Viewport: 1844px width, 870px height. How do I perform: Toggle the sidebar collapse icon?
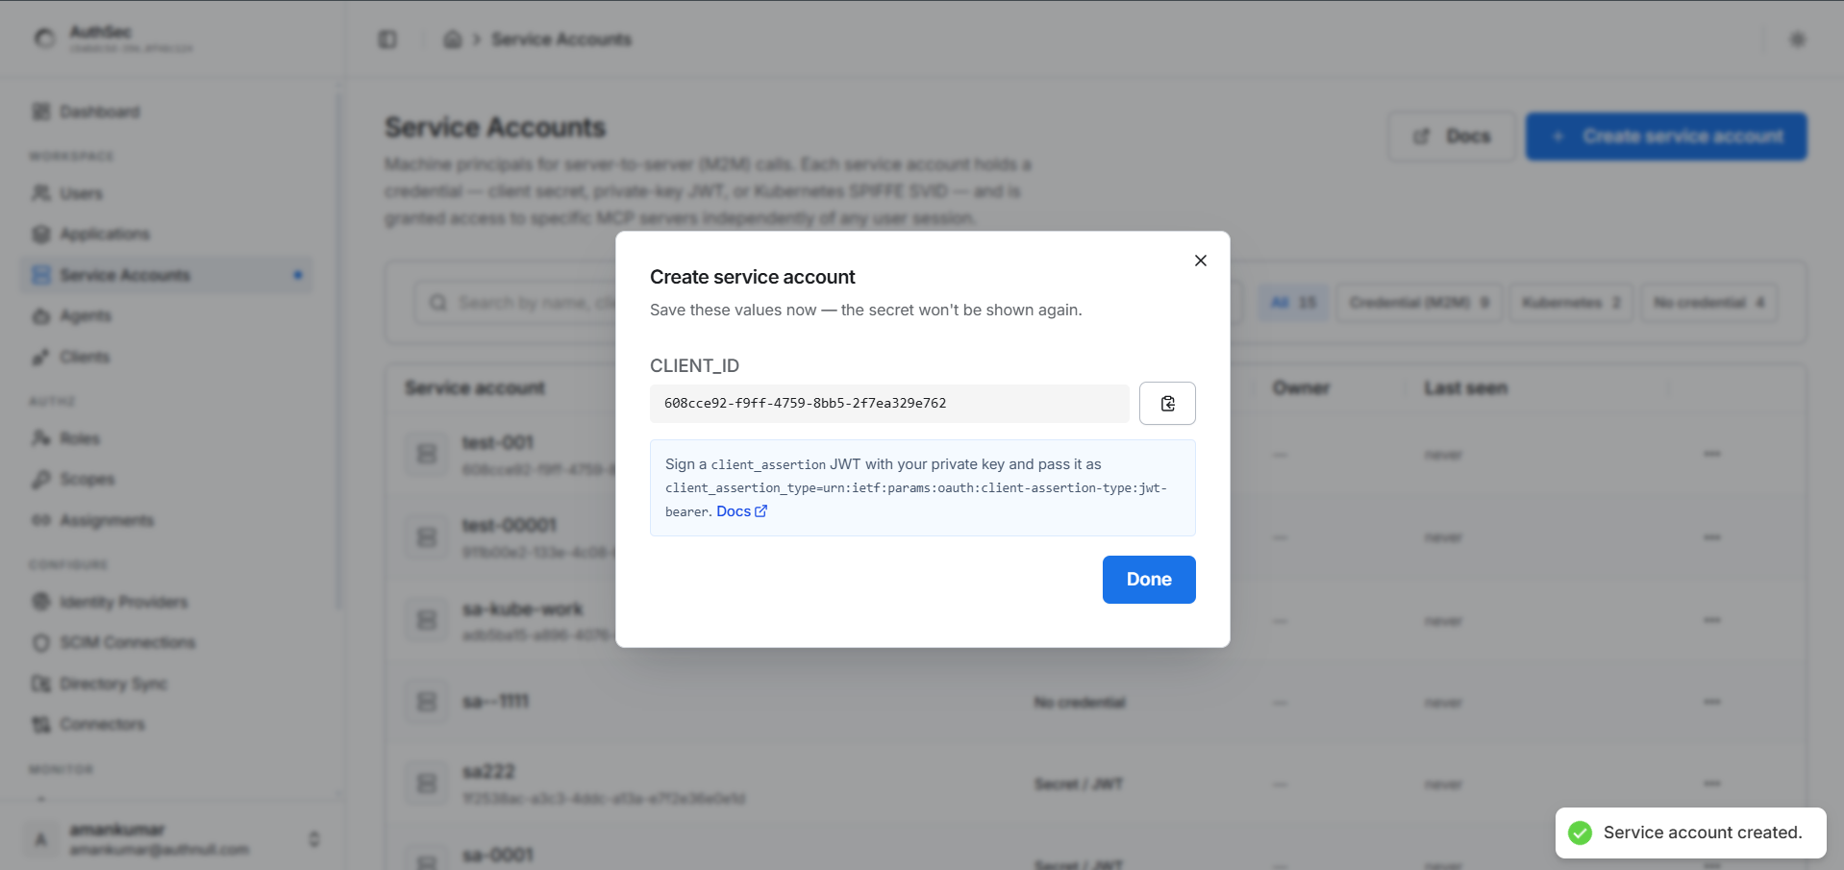[x=387, y=39]
